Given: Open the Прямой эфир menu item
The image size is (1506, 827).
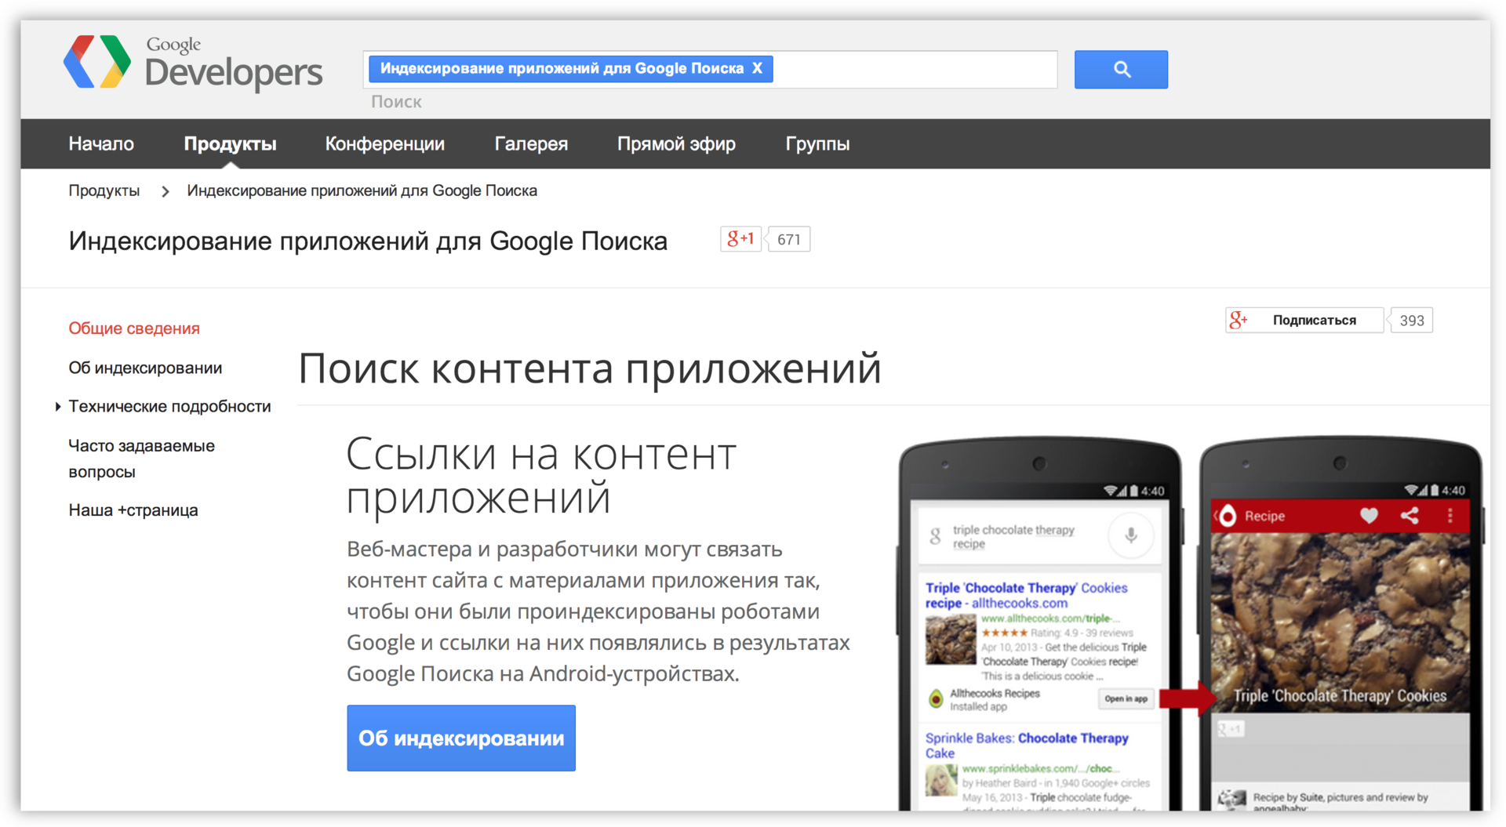Looking at the screenshot, I should coord(676,143).
